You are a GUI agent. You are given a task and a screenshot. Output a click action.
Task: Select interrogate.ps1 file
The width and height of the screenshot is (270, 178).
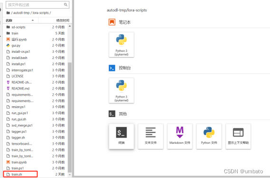36,70
